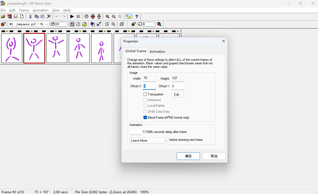Expand the frame selector dropdown
Screen dimensions: 318x194
47,24
